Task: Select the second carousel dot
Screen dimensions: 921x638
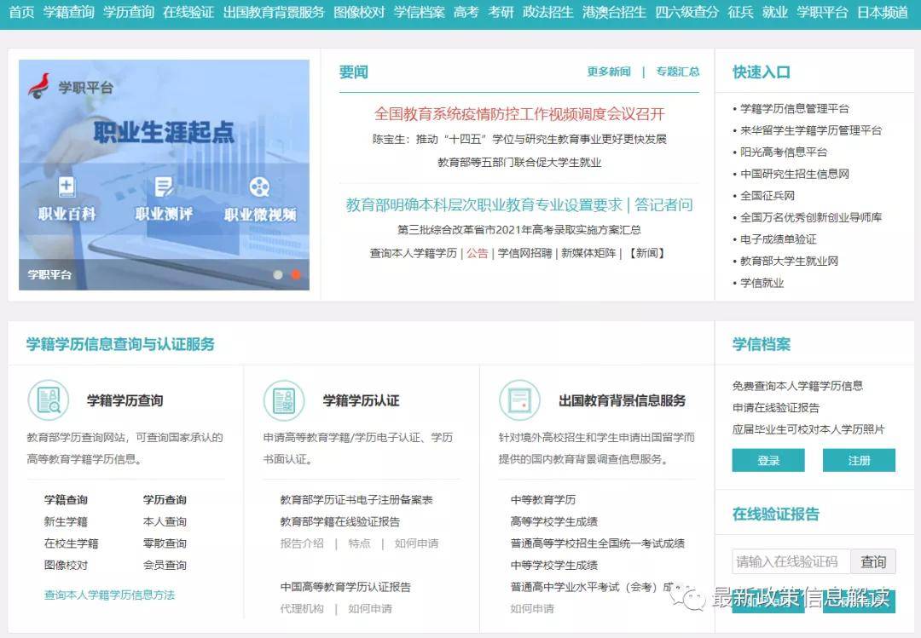Action: tap(296, 275)
